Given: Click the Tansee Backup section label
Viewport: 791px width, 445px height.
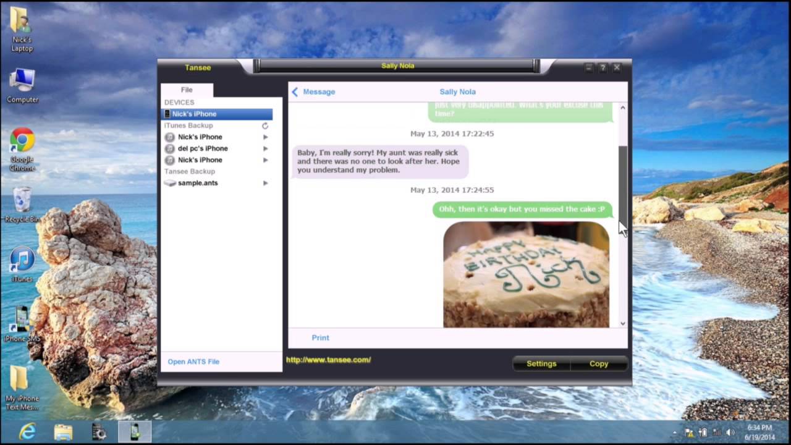Looking at the screenshot, I should coord(190,171).
